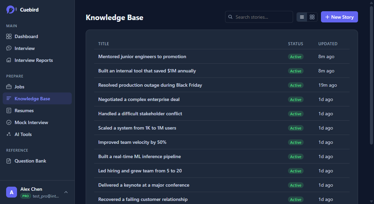Viewport: 374px width, 204px height.
Task: Open Mock Interview page
Action: (x=37, y=122)
